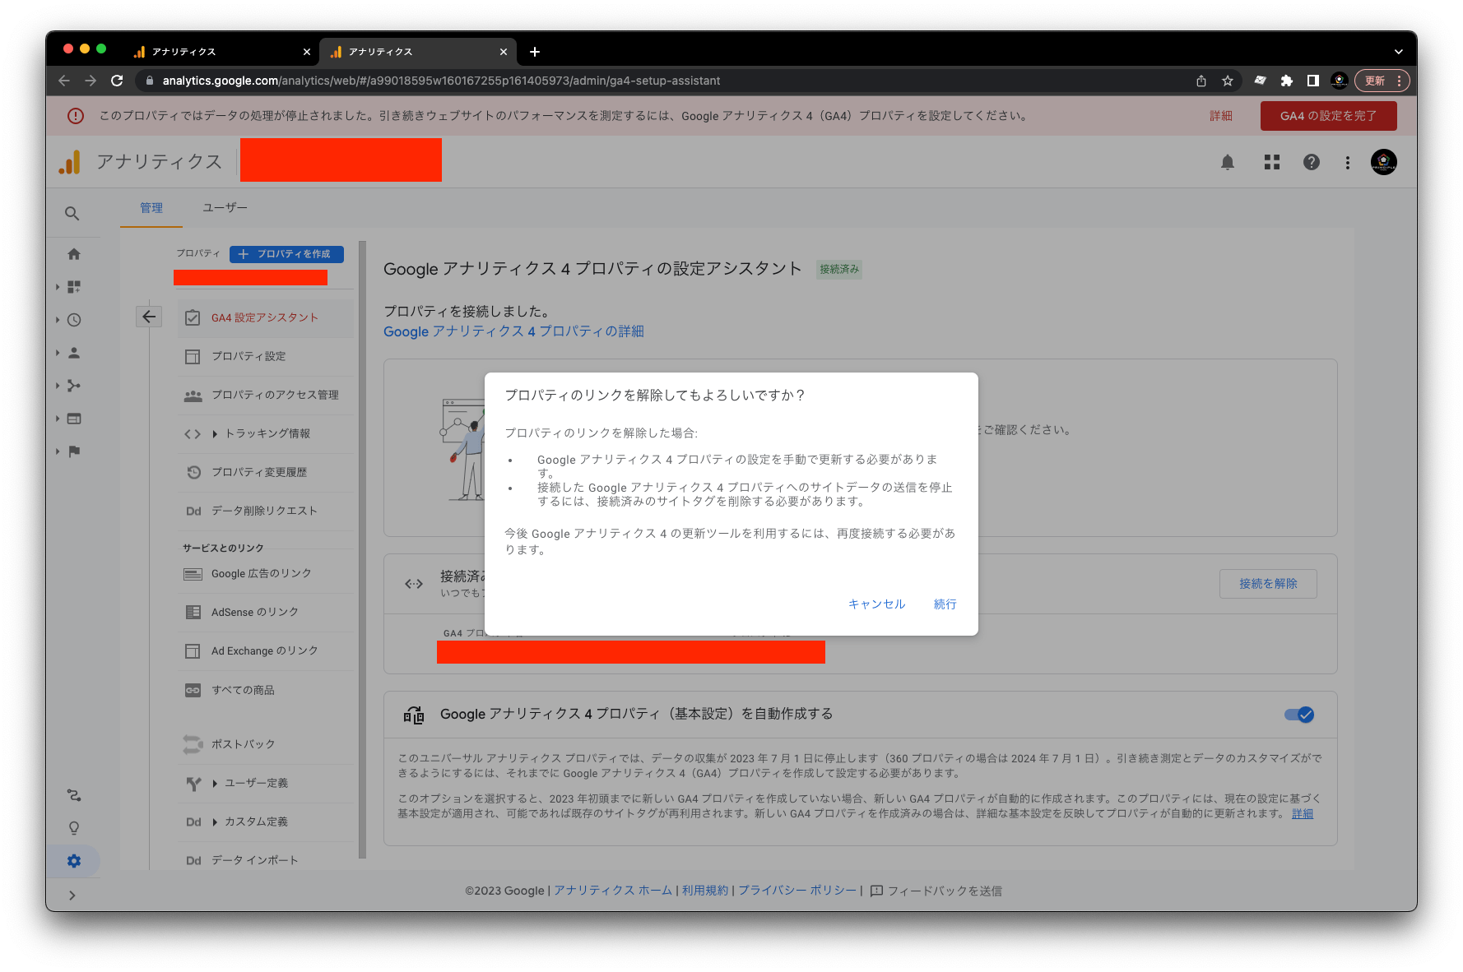Image resolution: width=1463 pixels, height=972 pixels.
Task: Open the help question mark icon
Action: coord(1312,162)
